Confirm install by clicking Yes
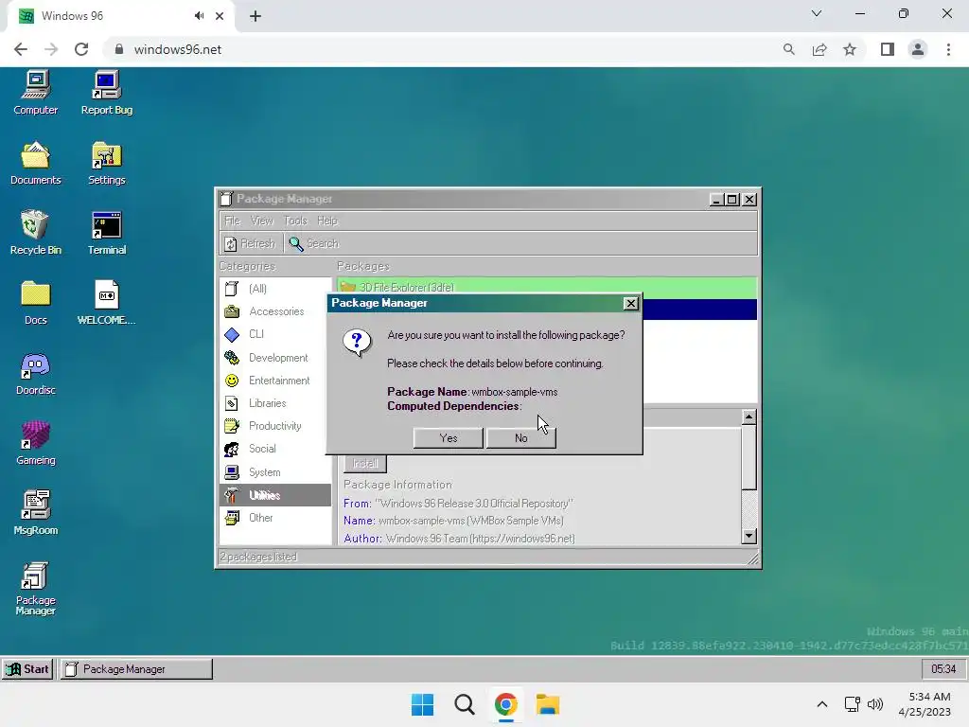The height and width of the screenshot is (727, 969). [448, 437]
